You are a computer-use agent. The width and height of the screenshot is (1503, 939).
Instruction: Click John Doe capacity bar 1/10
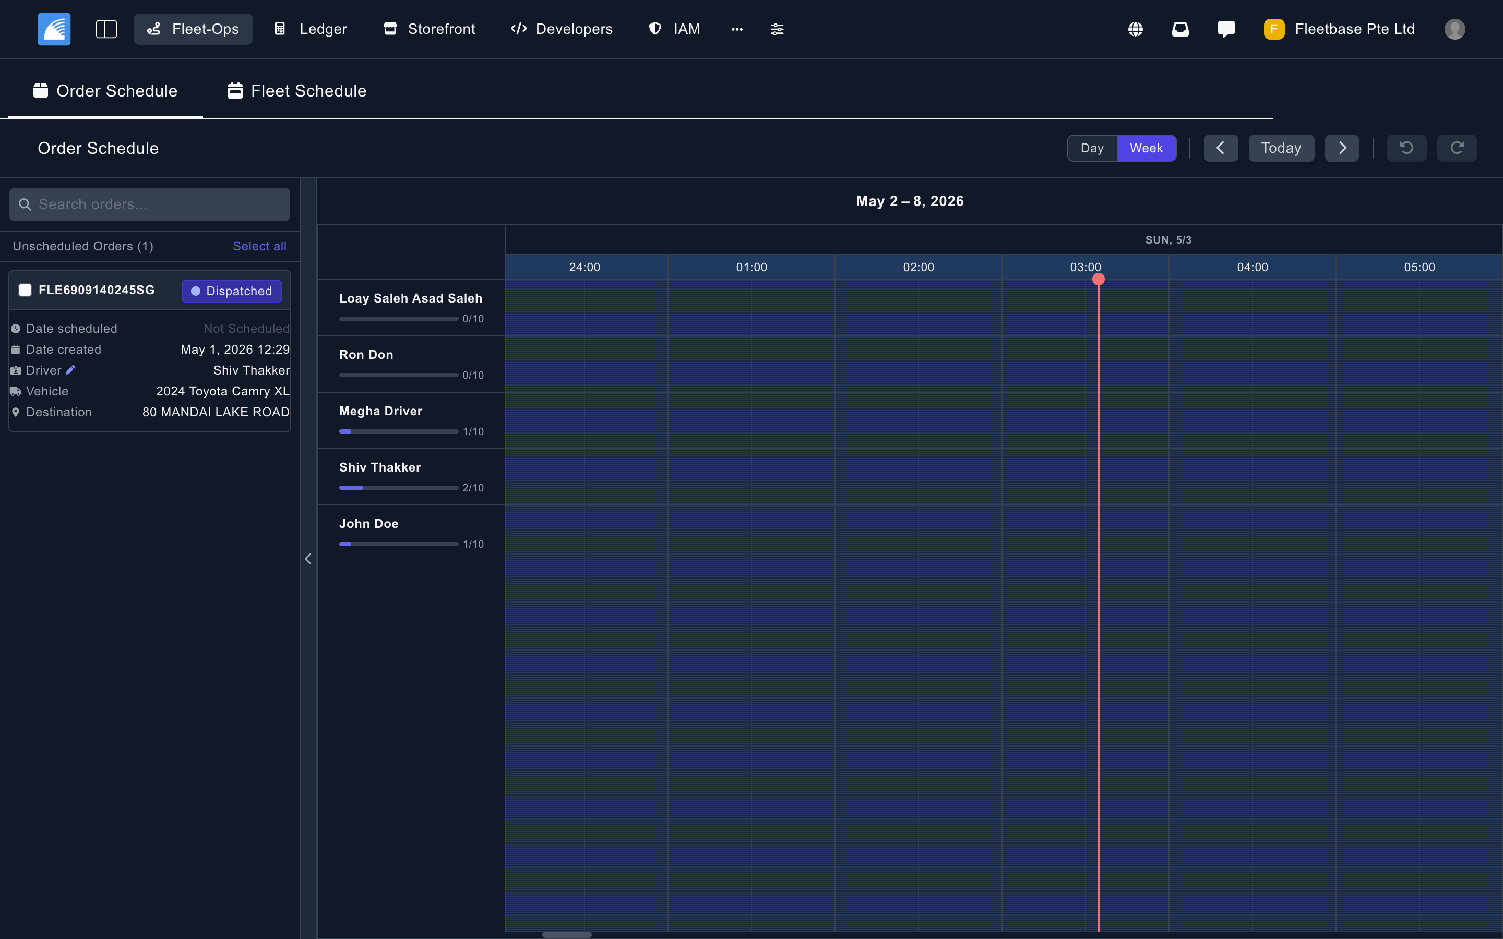pyautogui.click(x=399, y=544)
